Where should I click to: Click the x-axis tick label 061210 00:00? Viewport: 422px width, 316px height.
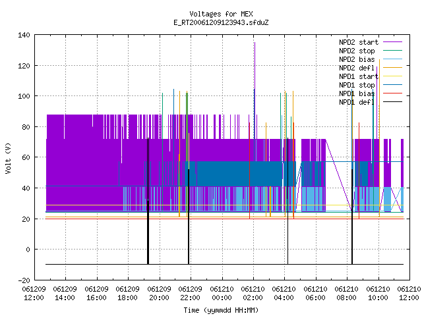point(222,294)
